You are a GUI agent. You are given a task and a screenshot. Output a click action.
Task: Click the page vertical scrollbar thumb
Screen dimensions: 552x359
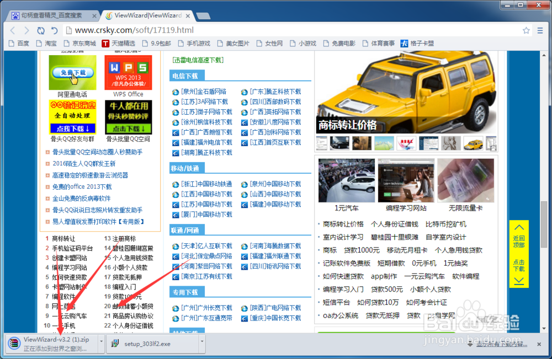(544, 224)
